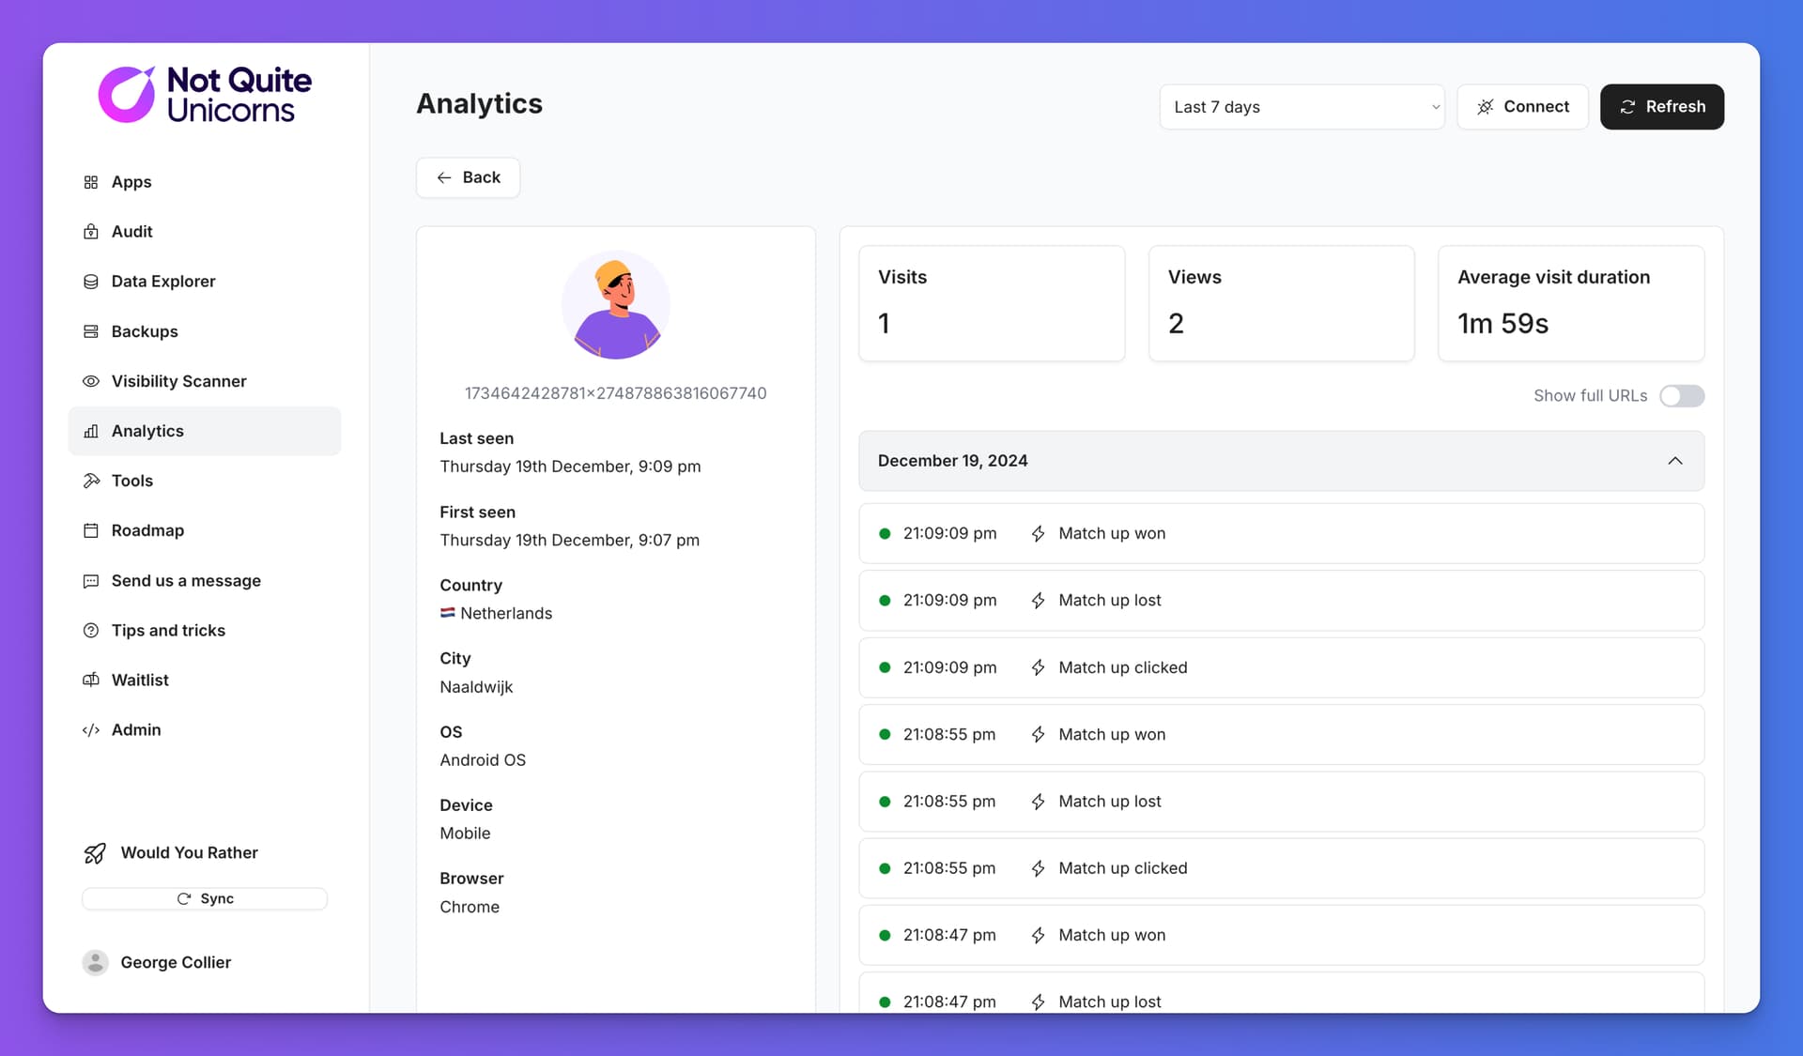Screen dimensions: 1803x1056
Task: Click the lightning icon on 21:09:09 Match up lost
Action: (1038, 601)
